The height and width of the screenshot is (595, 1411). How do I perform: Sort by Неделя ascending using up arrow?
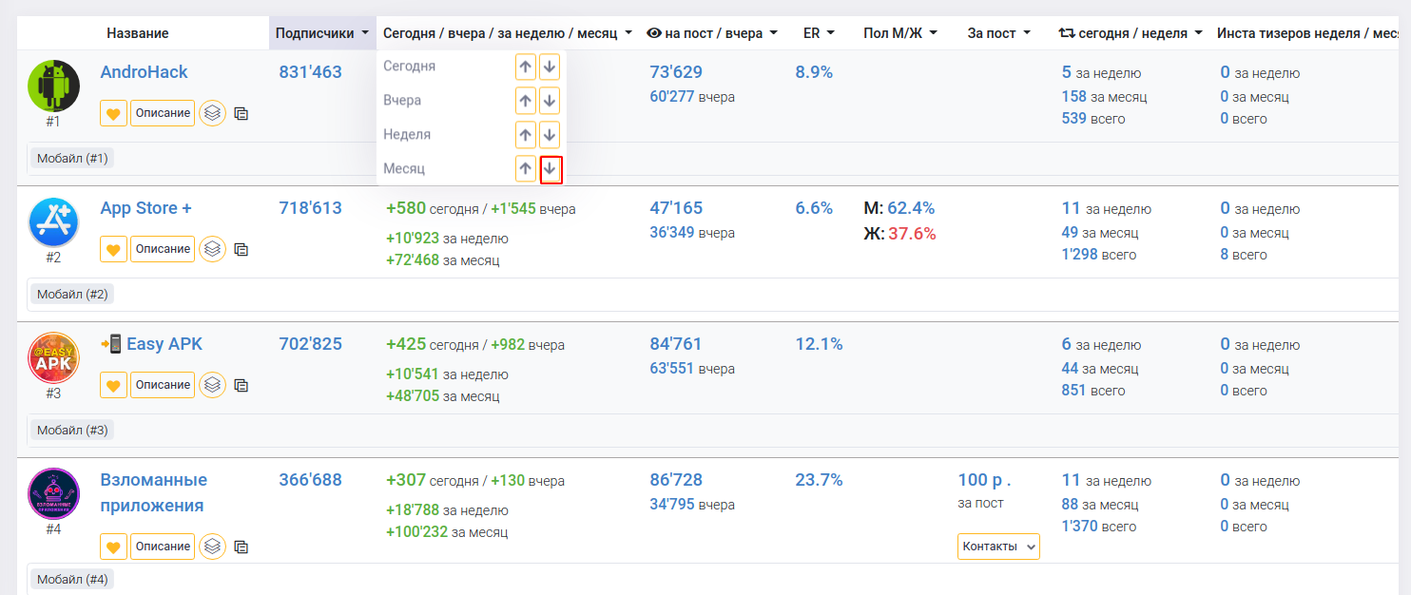click(x=526, y=135)
